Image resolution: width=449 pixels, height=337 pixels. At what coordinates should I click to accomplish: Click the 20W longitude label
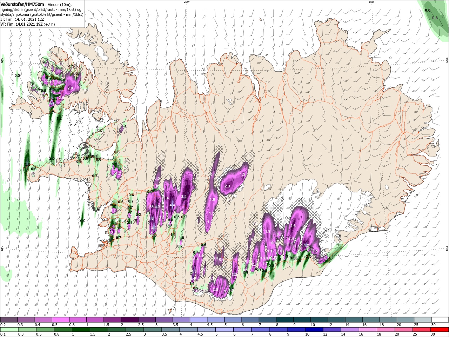pos(187,2)
